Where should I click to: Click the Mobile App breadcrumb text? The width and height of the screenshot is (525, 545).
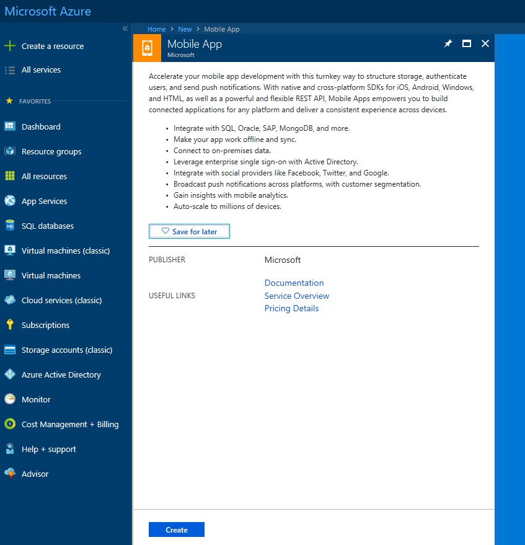pos(222,29)
